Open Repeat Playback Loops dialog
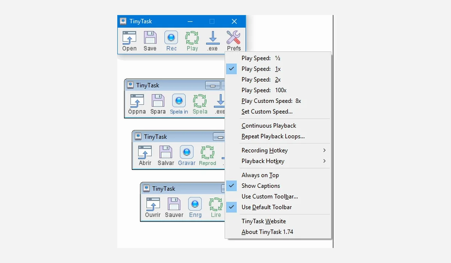The height and width of the screenshot is (263, 451). [278, 136]
